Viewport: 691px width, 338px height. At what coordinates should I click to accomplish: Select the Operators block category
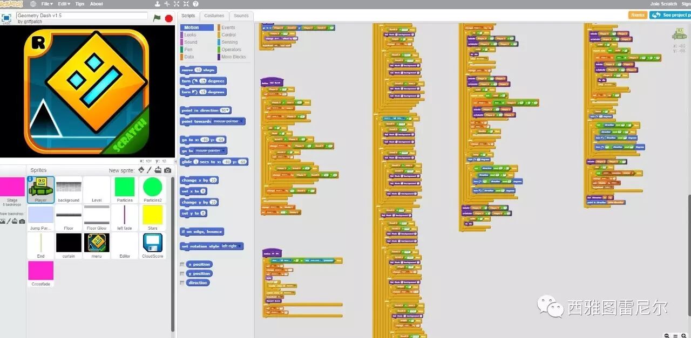click(x=231, y=50)
